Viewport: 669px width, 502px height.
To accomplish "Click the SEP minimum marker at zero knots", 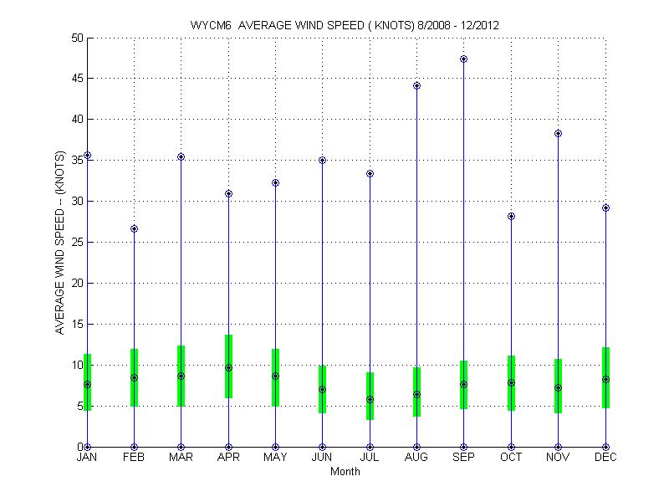I will pyautogui.click(x=464, y=447).
